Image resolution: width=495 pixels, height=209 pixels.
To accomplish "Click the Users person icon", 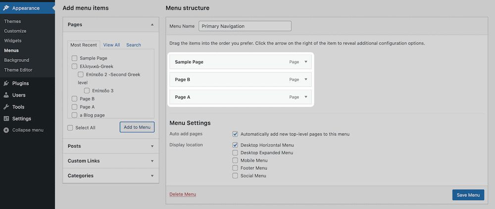I will tap(6, 95).
